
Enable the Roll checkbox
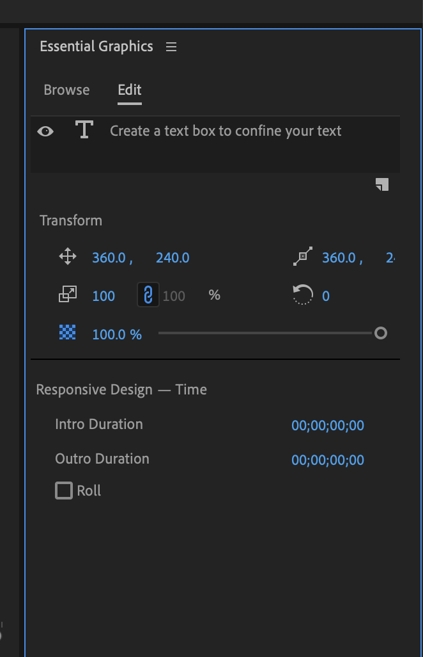64,491
